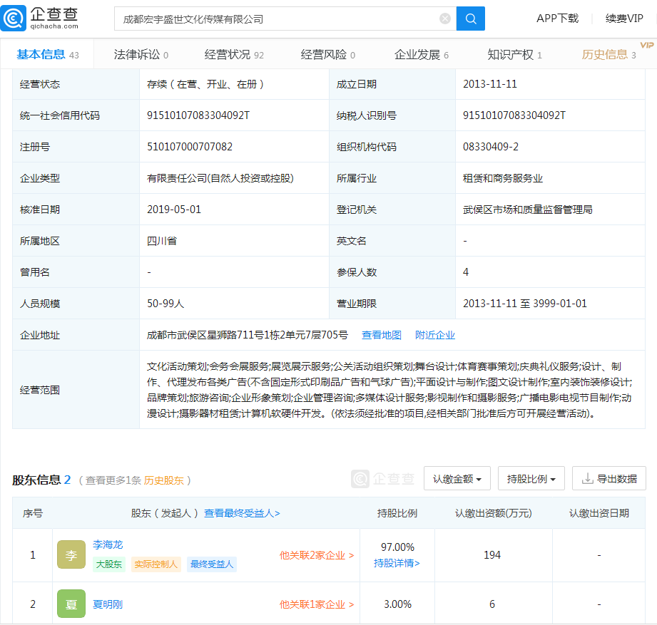Switch to the 经营状况 tab

[x=234, y=54]
